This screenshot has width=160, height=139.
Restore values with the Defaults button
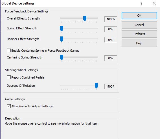139,34
